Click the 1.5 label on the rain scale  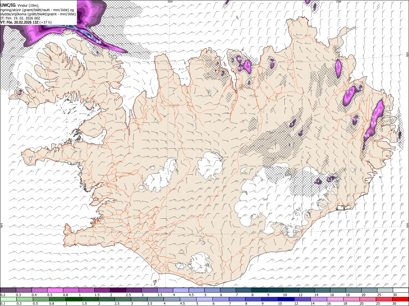click(x=84, y=304)
